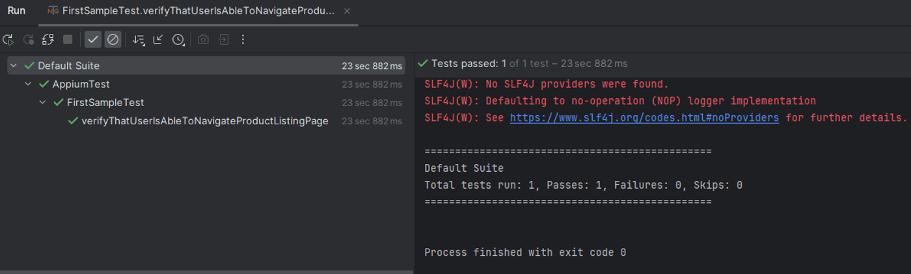This screenshot has width=911, height=274.
Task: Collapse the FirstSampleTest node chevron
Action: tap(42, 102)
